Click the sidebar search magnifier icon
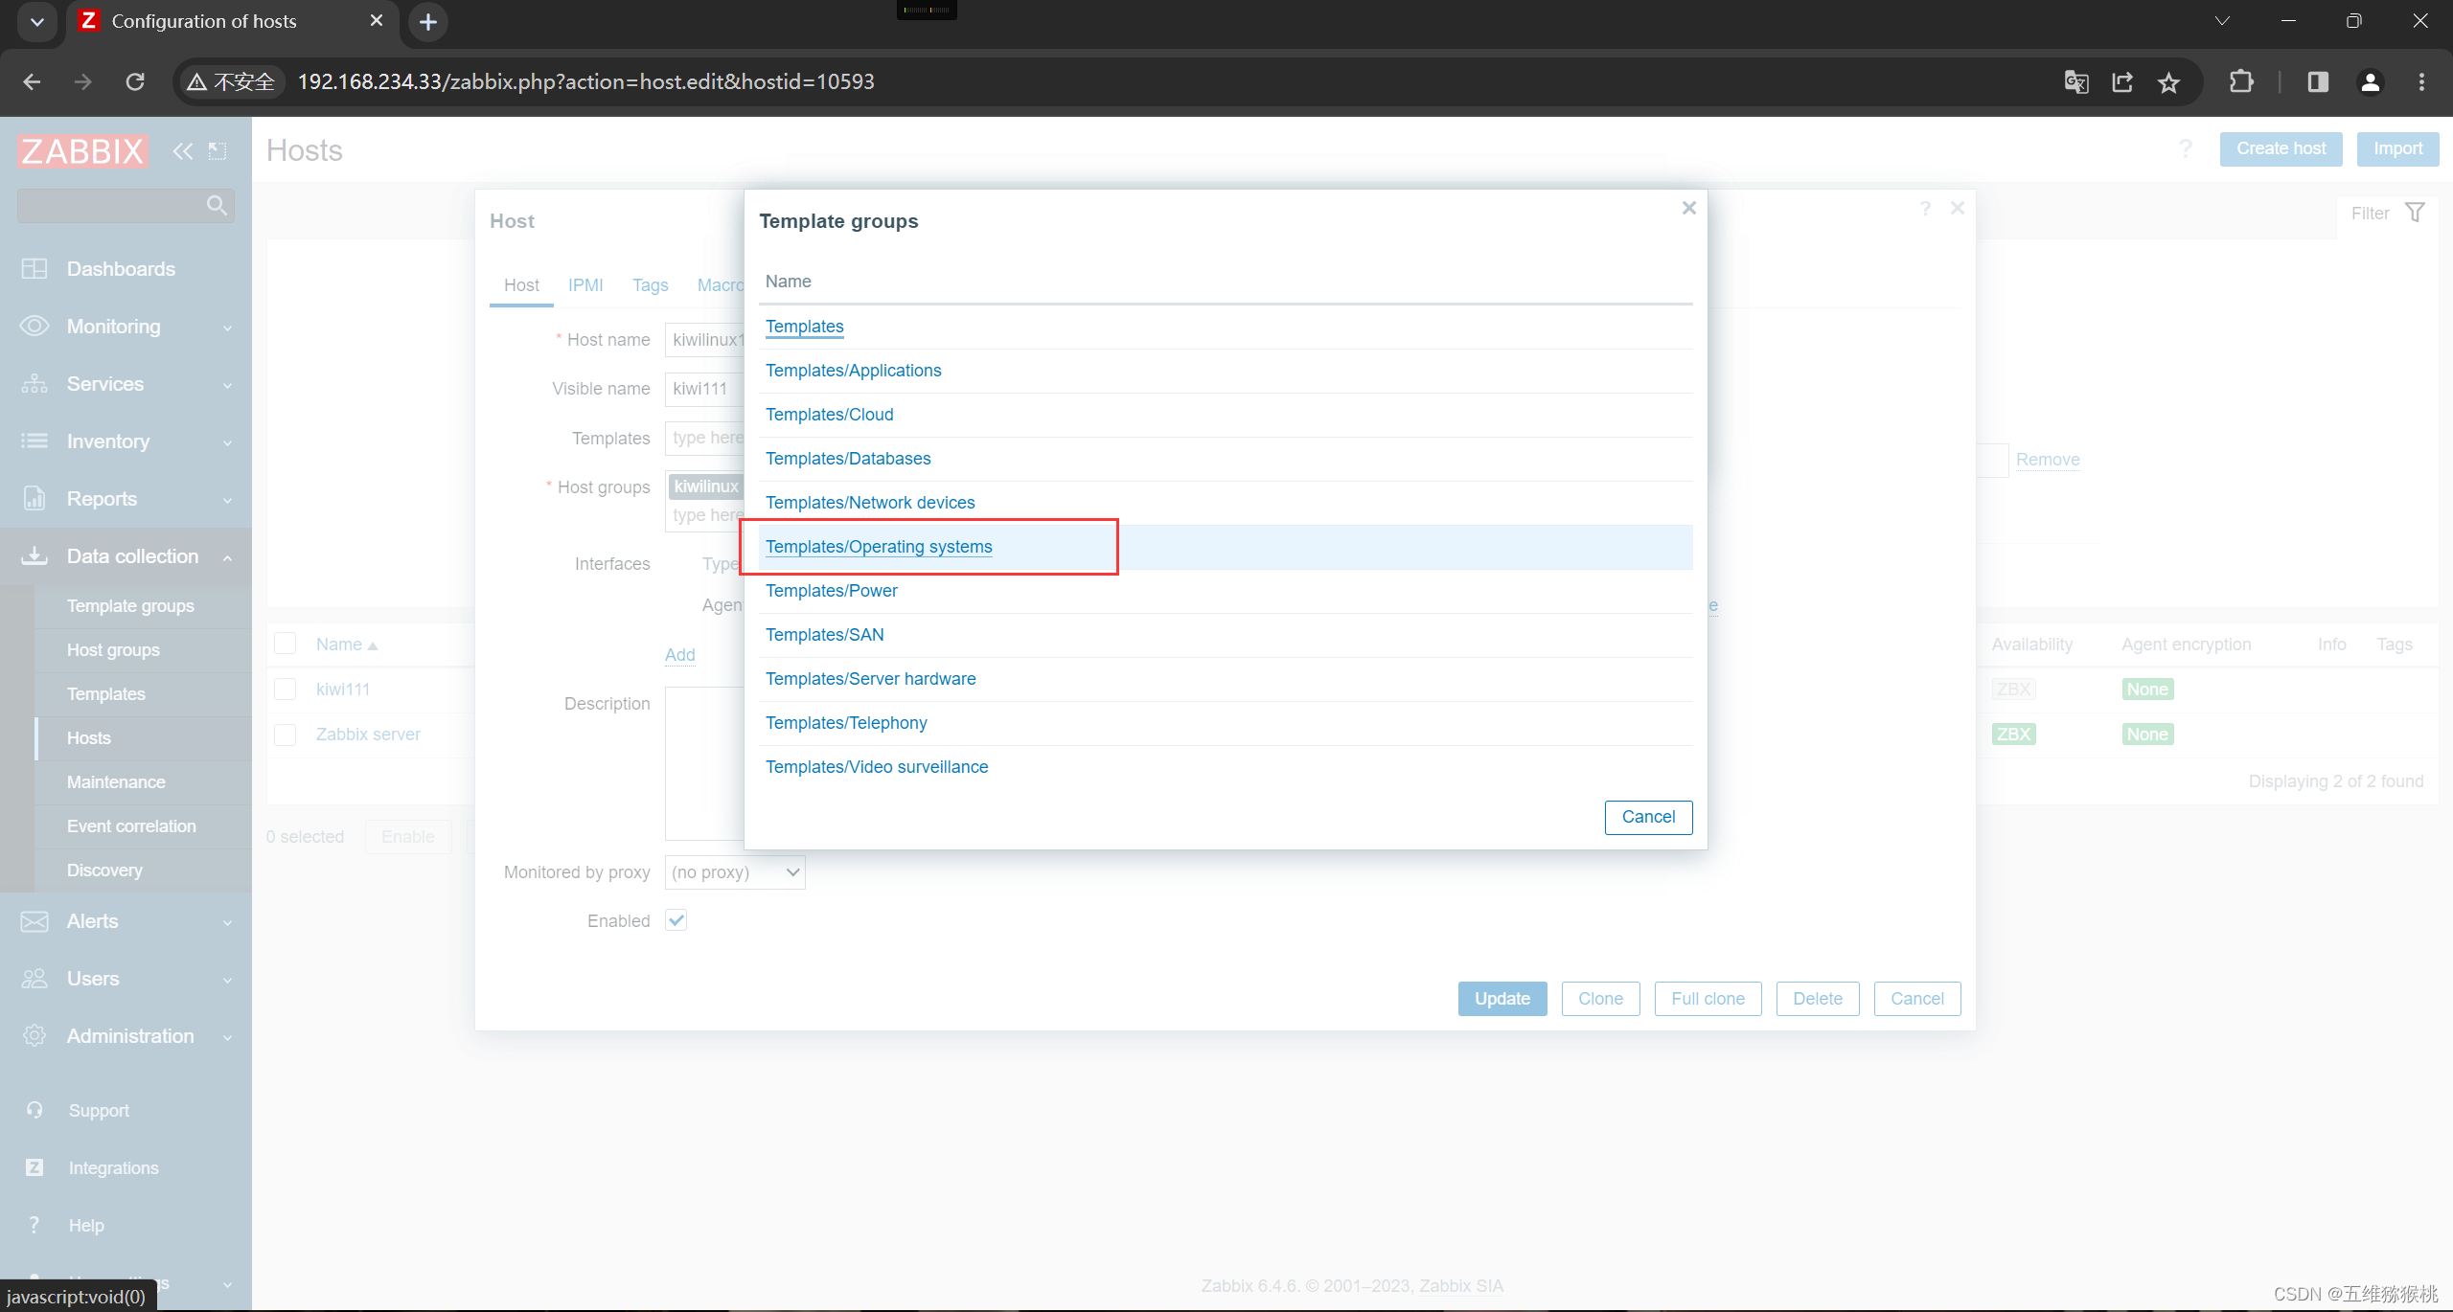Image resolution: width=2453 pixels, height=1312 pixels. 217,205
